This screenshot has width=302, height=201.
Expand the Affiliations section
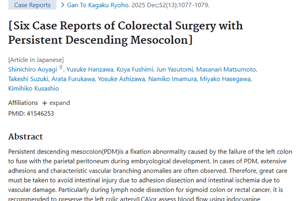point(56,103)
